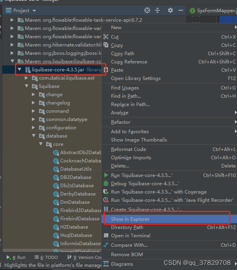Open the FirebirdDatabase class
The width and height of the screenshot is (237, 270).
[80, 218]
